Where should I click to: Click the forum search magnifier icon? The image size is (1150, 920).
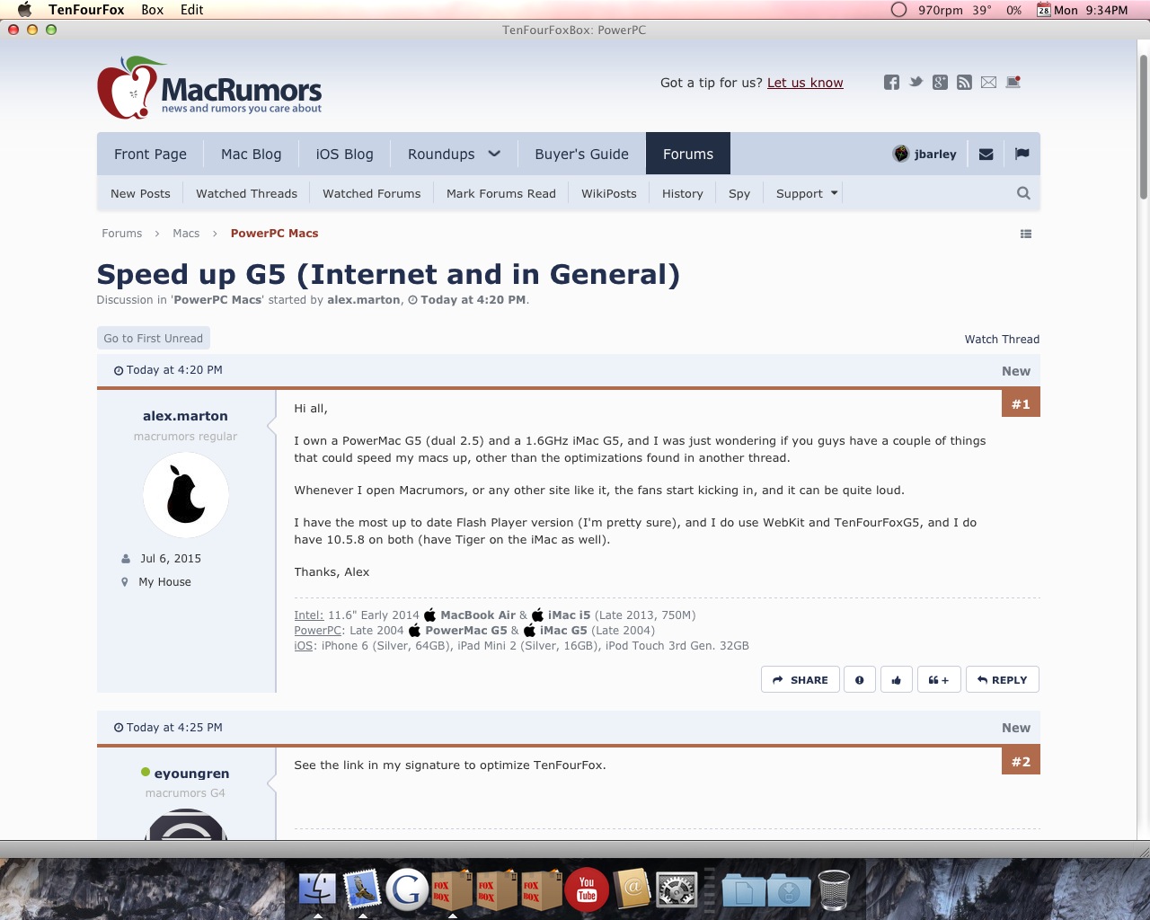click(x=1023, y=193)
